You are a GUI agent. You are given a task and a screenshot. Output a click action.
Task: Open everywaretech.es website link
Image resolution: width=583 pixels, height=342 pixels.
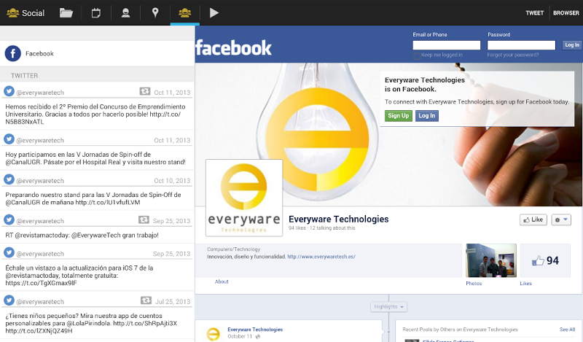tap(321, 257)
